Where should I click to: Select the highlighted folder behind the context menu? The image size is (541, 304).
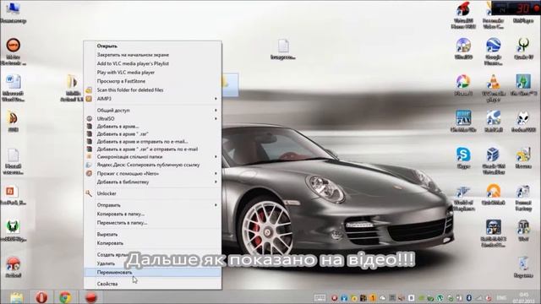(230, 84)
